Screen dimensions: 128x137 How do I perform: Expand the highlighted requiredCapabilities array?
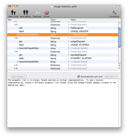pos(18,35)
